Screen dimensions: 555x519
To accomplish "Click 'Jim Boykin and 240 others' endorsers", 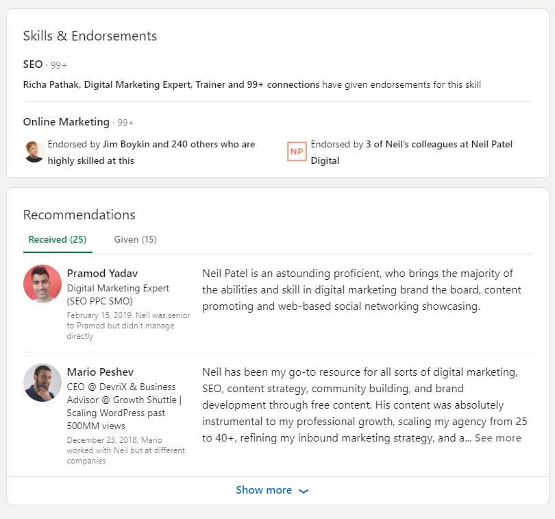I will (x=151, y=152).
